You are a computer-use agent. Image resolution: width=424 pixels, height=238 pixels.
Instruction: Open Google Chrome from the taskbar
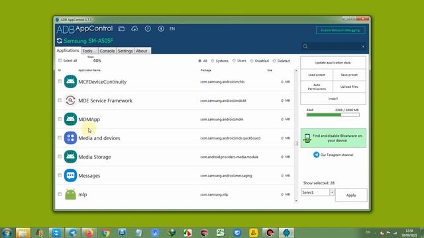(106, 233)
